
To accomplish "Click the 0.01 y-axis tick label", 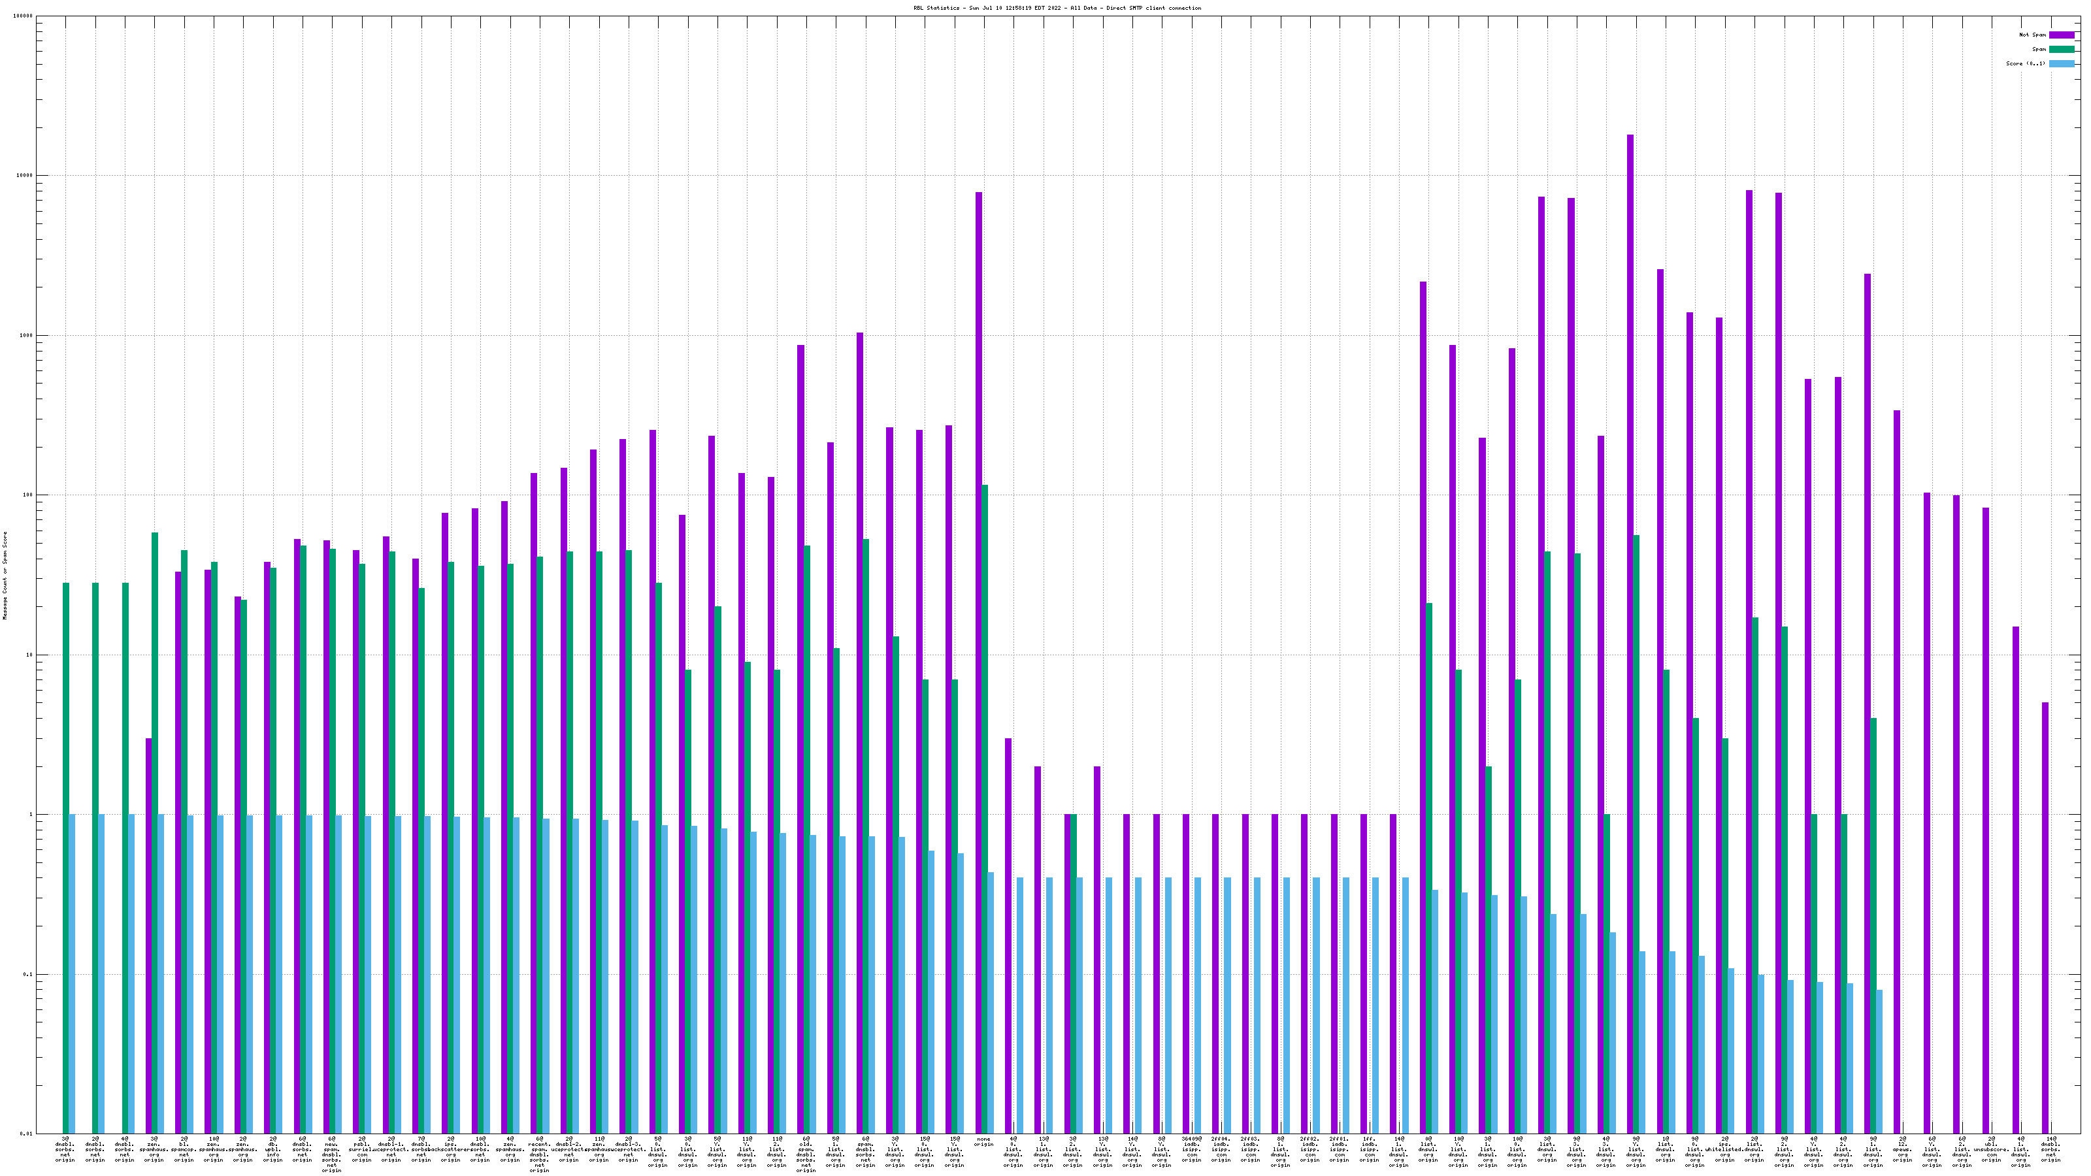I will coord(27,1134).
